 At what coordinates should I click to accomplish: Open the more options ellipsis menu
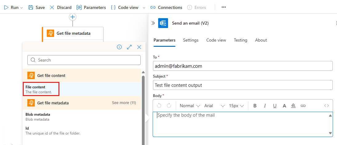point(224,7)
